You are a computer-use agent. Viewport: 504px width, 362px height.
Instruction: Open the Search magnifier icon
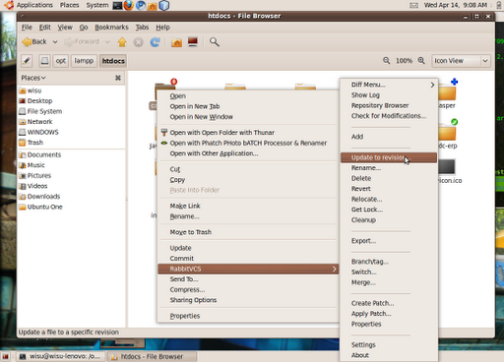point(215,42)
